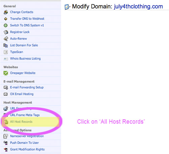Click the Auto-Renew icon
Image resolution: width=169 pixels, height=154 pixels.
coord(6,39)
